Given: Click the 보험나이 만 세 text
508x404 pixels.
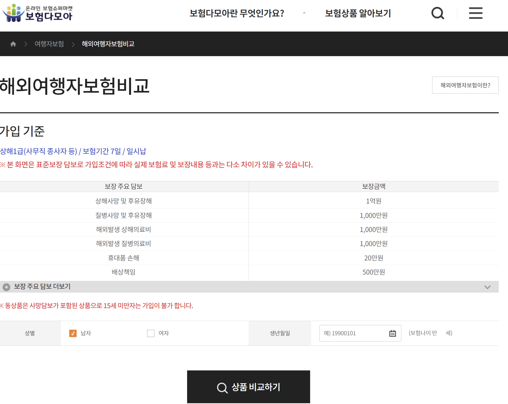Looking at the screenshot, I should point(431,333).
